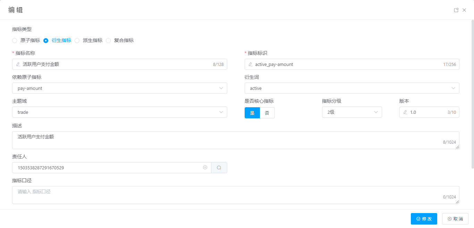
Task: Set 是否核心指标 to 是
Action: 252,113
